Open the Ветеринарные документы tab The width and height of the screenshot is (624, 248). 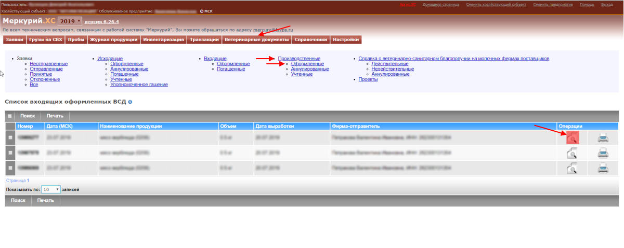pyautogui.click(x=256, y=39)
